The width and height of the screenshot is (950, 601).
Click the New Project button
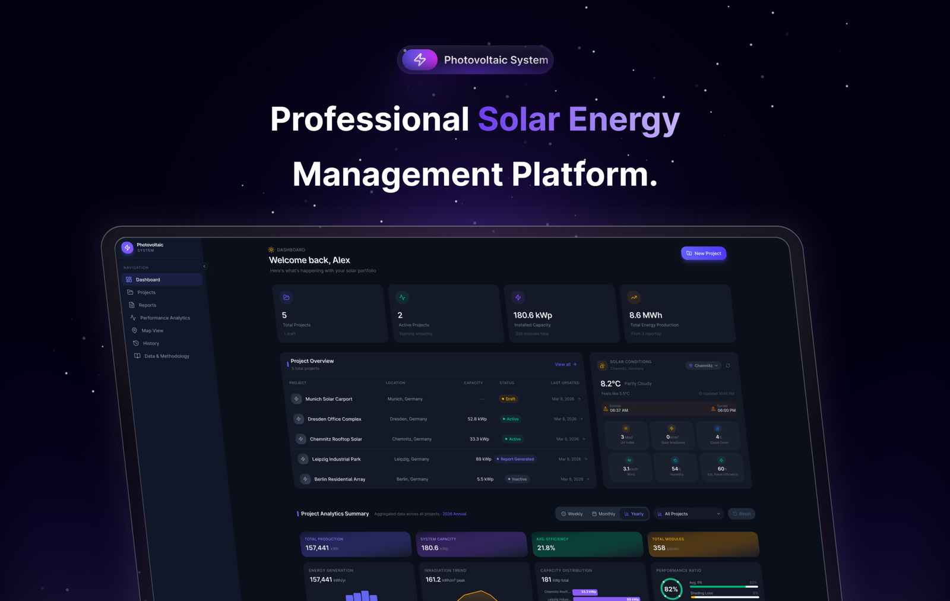tap(704, 254)
